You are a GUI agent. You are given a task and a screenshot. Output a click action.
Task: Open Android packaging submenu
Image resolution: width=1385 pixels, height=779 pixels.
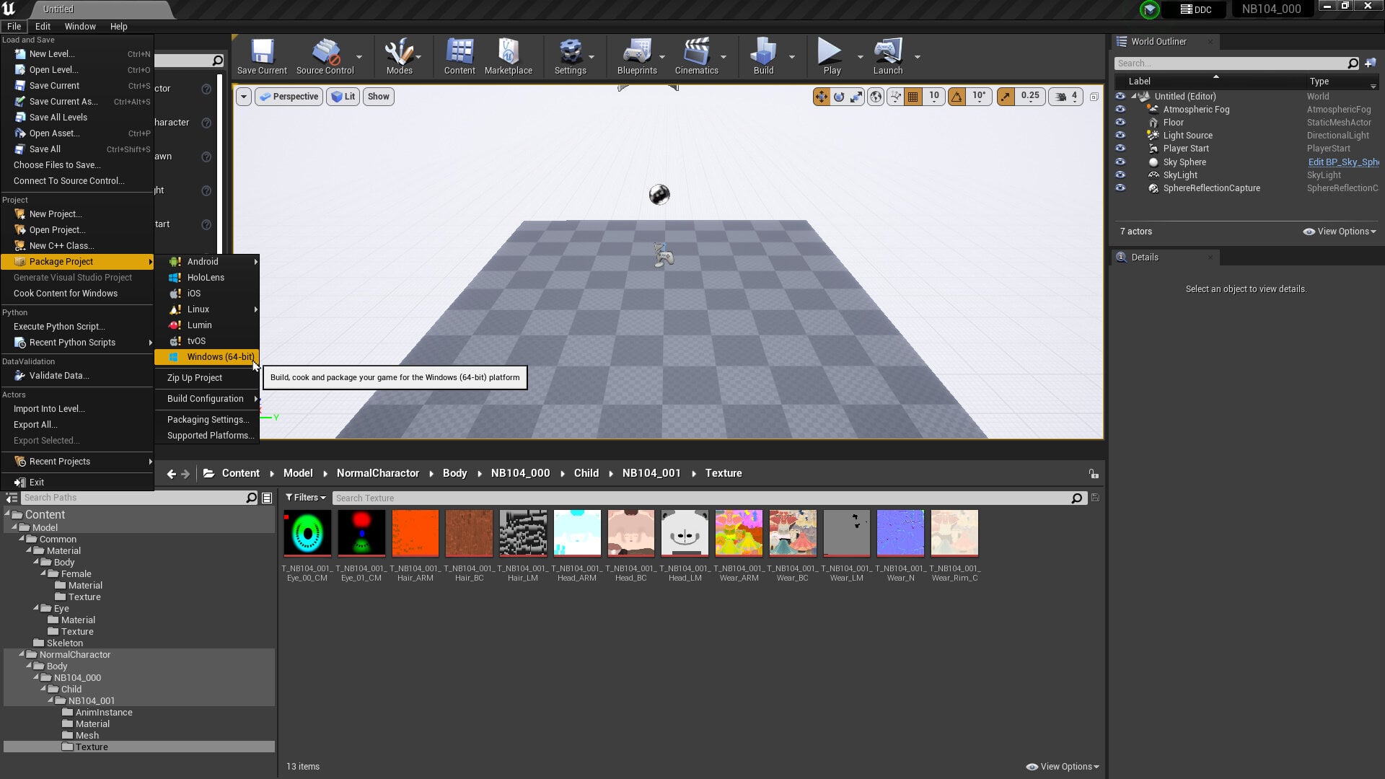coord(207,262)
